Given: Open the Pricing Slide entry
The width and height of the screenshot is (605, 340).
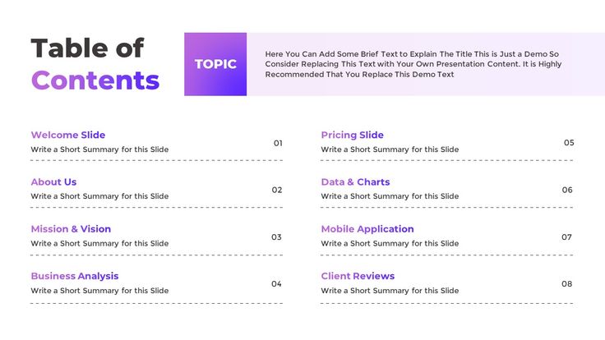Looking at the screenshot, I should tap(353, 135).
